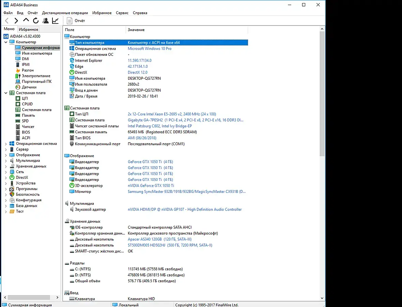
Task: Open the Избранное menu in the menu bar
Action: click(x=102, y=13)
